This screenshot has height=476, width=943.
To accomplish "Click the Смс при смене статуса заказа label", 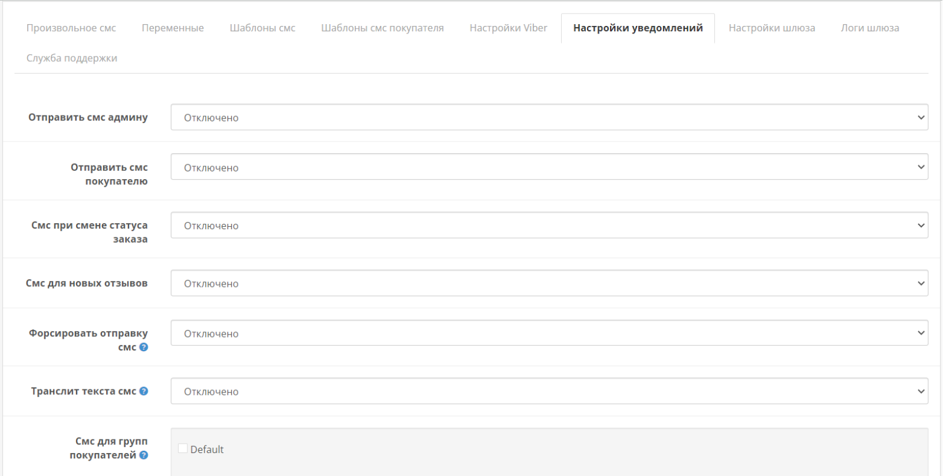I will click(x=90, y=232).
